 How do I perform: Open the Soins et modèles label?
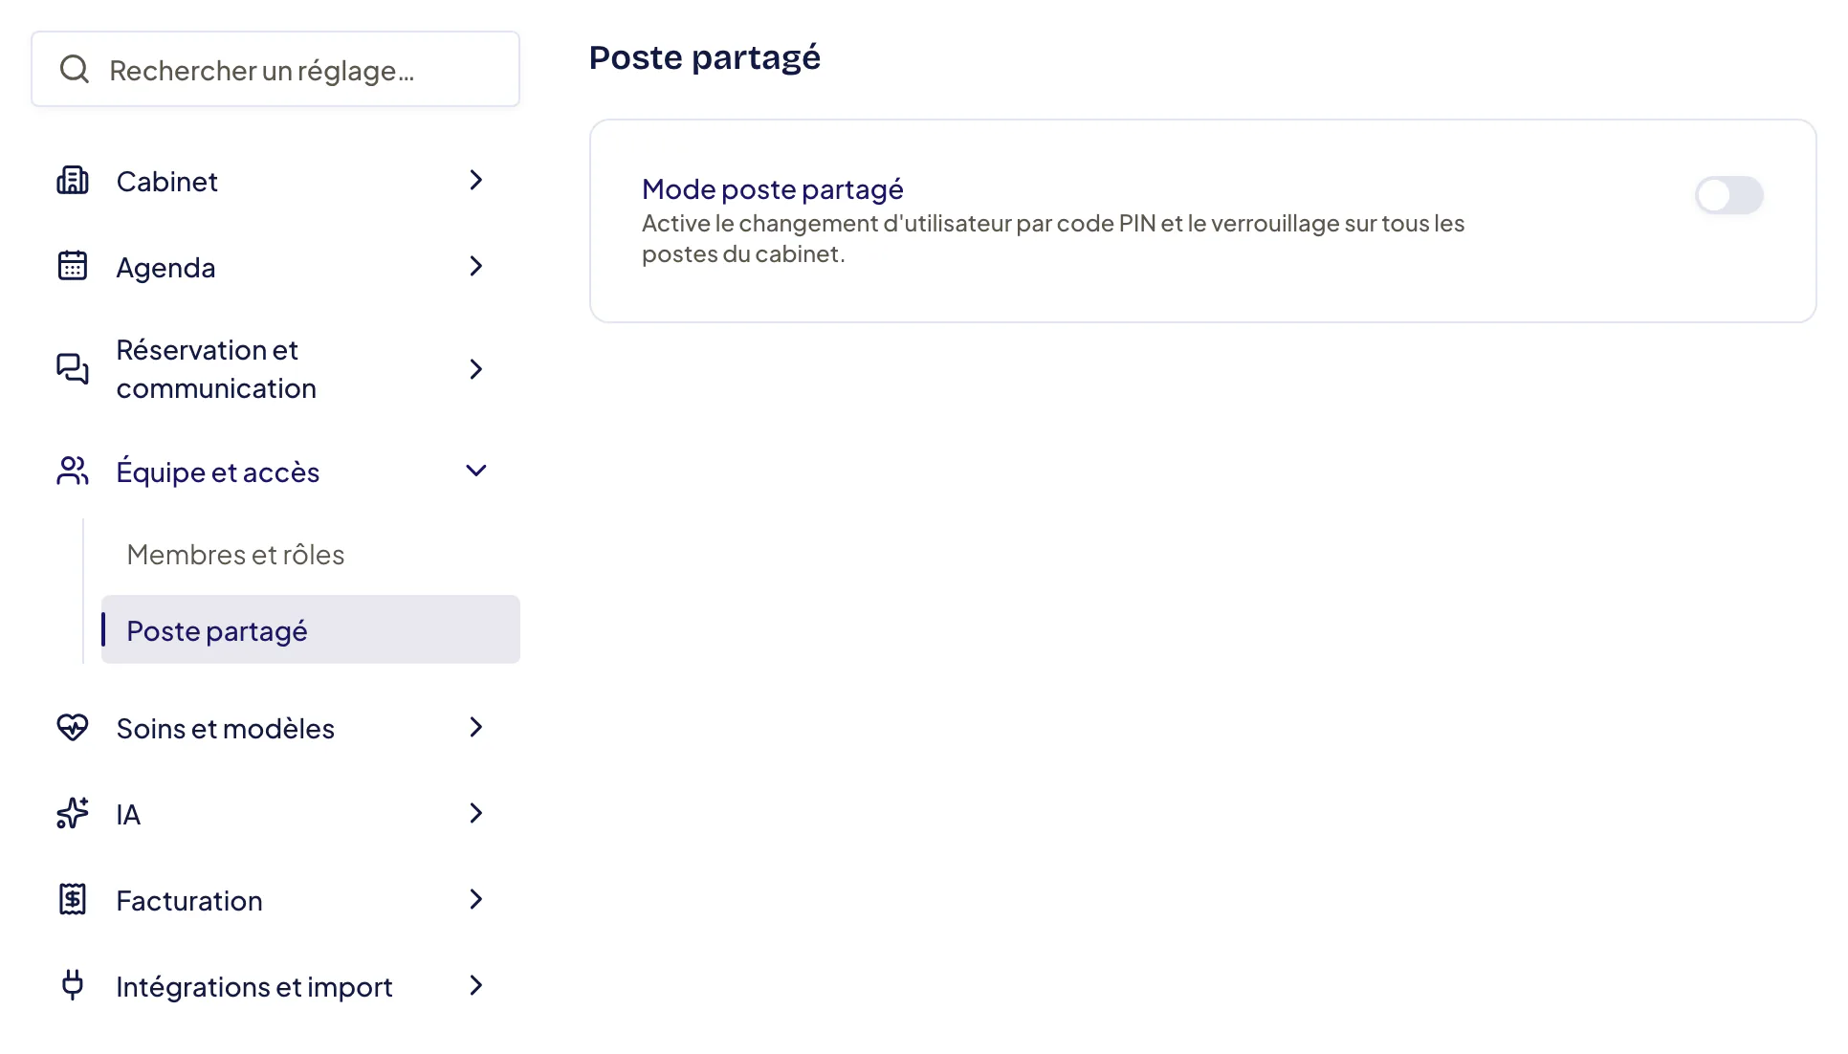226,729
